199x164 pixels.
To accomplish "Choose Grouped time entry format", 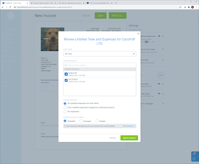I will (81, 121).
